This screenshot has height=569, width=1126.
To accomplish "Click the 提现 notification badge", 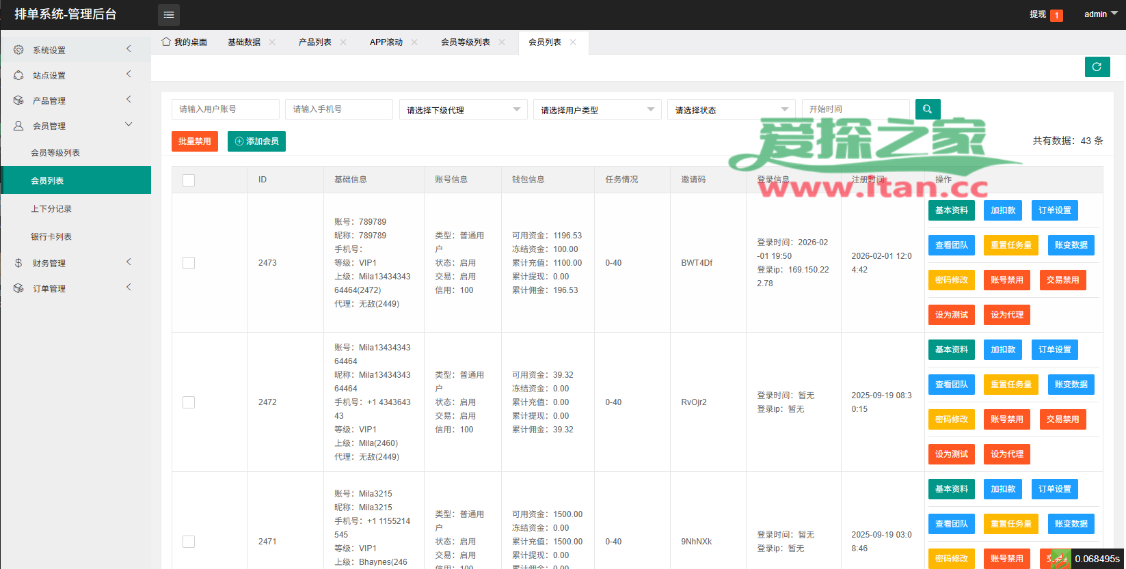I will pyautogui.click(x=1056, y=15).
